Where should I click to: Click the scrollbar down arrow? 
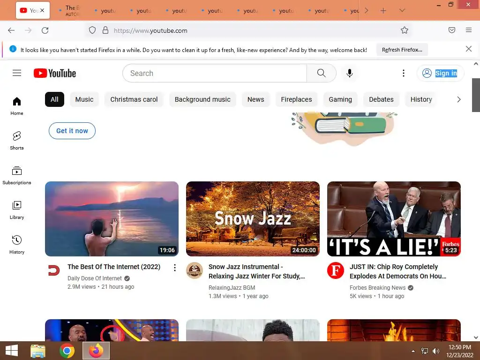[476, 337]
